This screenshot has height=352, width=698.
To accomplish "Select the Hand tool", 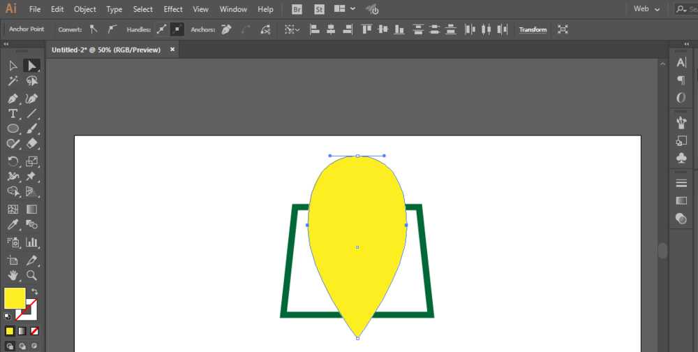I will pyautogui.click(x=13, y=275).
